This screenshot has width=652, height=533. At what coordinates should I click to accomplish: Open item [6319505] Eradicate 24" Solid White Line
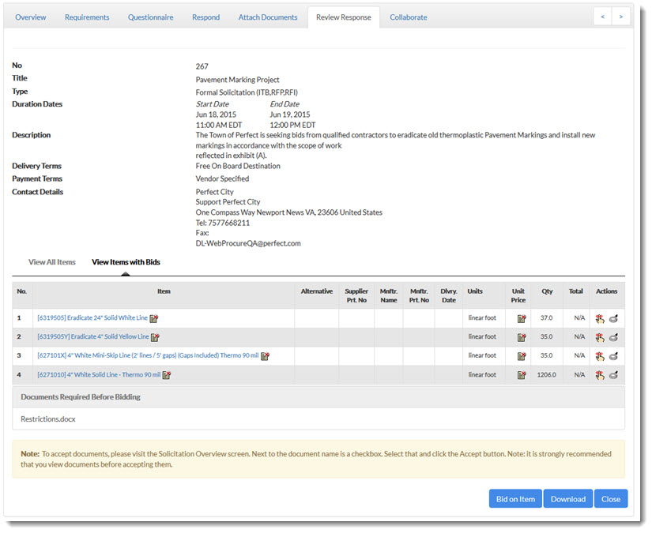[x=92, y=317]
